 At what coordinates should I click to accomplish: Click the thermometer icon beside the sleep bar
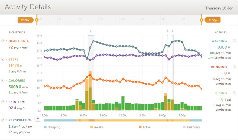coord(38,118)
